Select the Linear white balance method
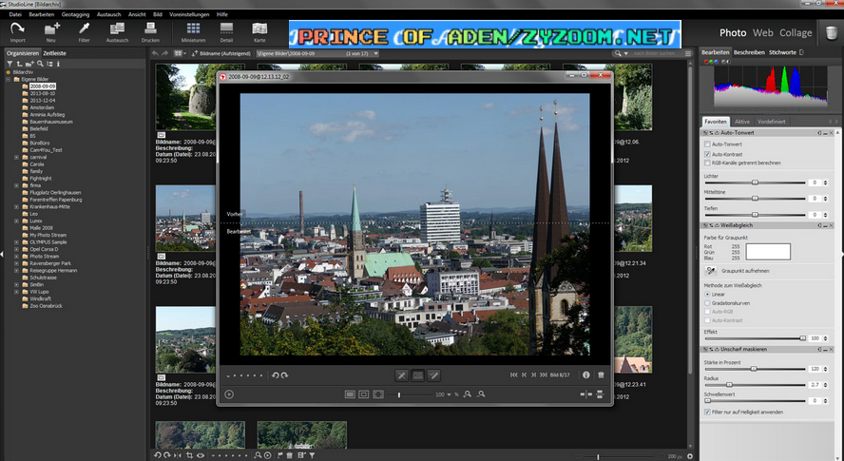 pos(707,295)
